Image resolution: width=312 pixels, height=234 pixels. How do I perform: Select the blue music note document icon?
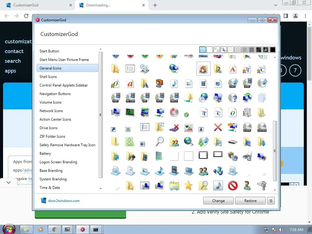pos(174,83)
